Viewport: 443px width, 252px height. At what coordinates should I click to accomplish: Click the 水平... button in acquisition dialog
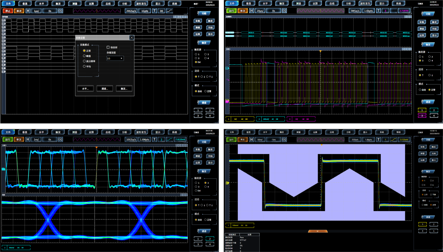point(85,89)
